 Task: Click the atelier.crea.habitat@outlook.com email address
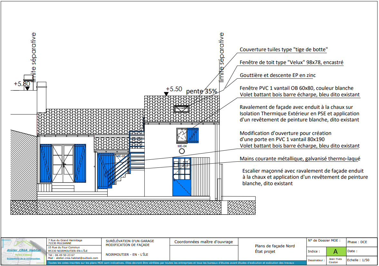click(x=77, y=258)
